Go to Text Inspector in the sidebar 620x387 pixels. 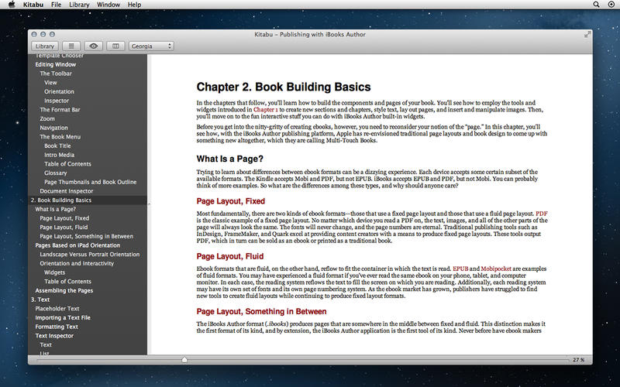tap(54, 337)
